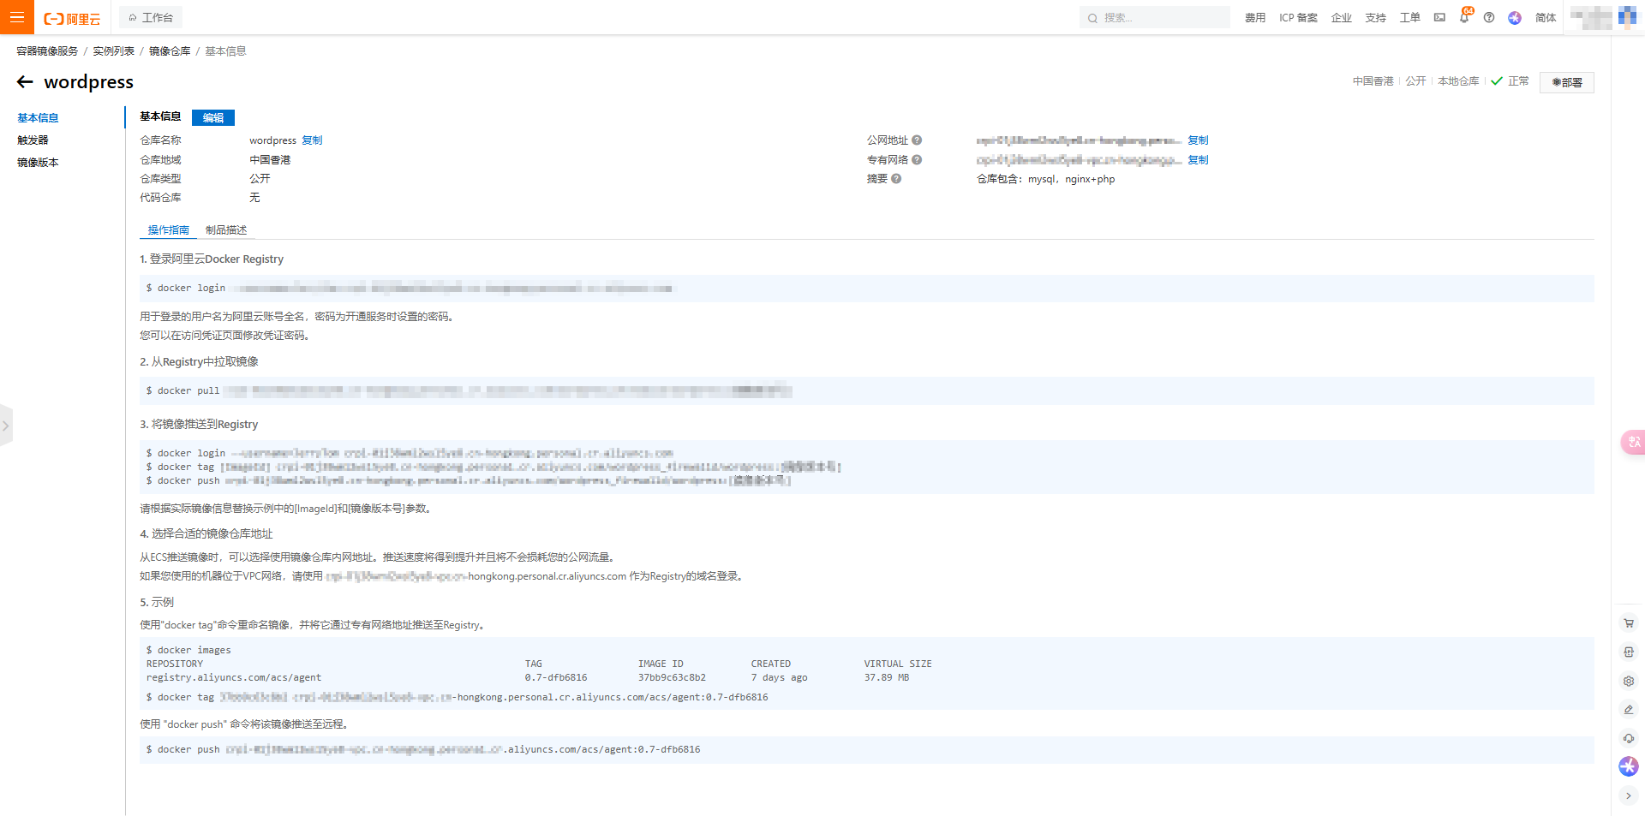This screenshot has width=1645, height=816.
Task: Select 镜像版本 in the left sidebar
Action: [x=38, y=163]
